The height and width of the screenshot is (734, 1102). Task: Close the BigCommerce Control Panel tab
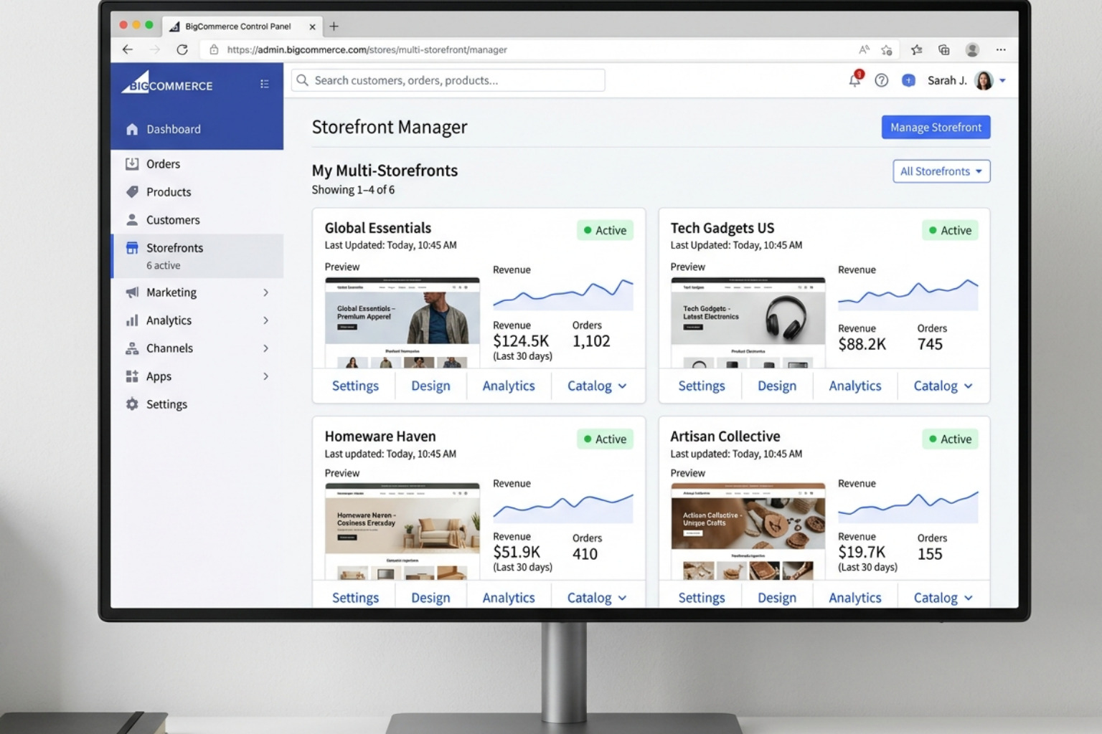click(312, 27)
